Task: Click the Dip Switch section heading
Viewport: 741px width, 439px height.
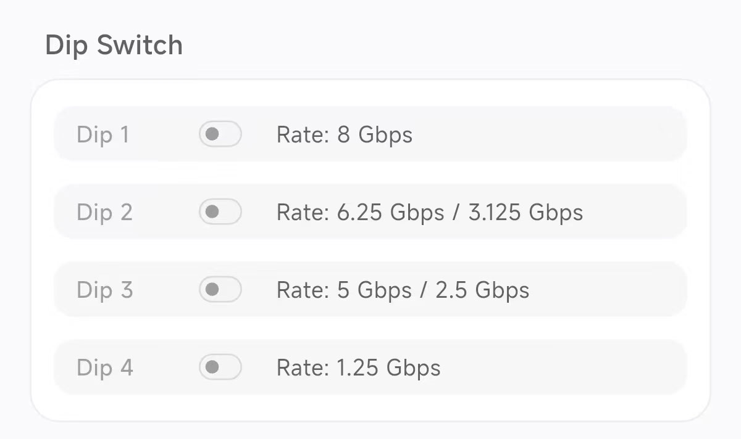Action: tap(114, 46)
